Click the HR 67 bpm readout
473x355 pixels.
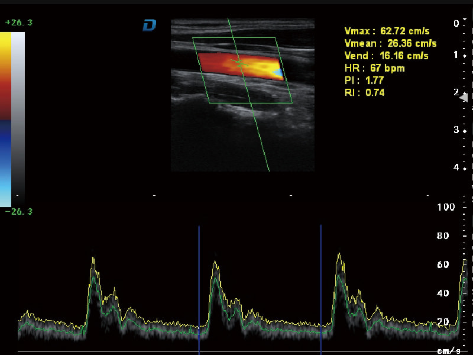[x=374, y=68]
